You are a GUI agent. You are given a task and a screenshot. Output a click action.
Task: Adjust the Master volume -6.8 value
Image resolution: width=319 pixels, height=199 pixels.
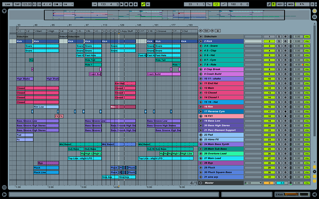click(x=282, y=183)
